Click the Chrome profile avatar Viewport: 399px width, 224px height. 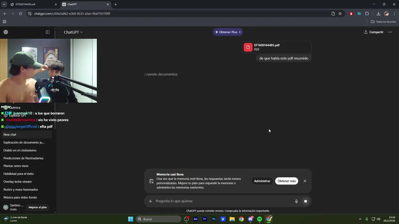387,14
